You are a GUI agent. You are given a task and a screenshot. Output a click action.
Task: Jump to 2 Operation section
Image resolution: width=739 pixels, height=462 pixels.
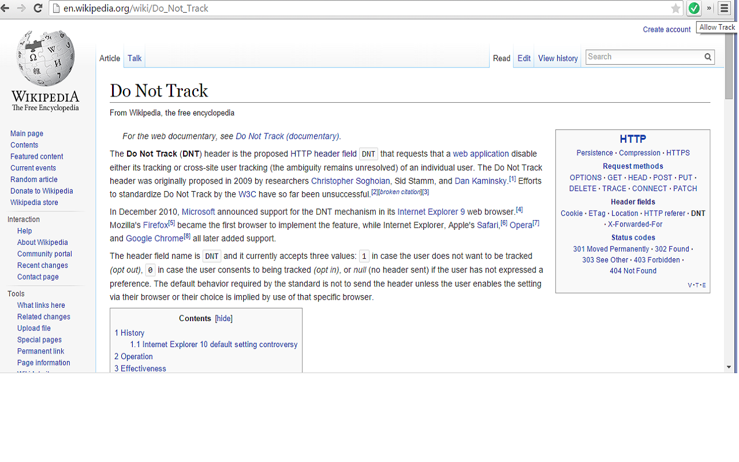click(133, 356)
